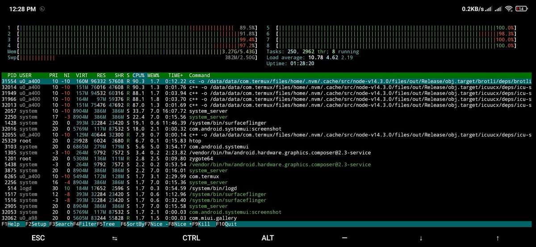Select surfaceflinger row PID 1517
The width and height of the screenshot is (536, 247).
pos(267,194)
